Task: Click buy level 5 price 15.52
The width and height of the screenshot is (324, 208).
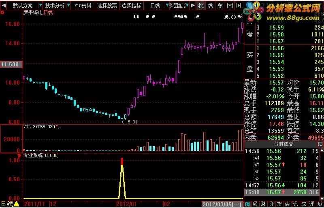Action: (277, 76)
